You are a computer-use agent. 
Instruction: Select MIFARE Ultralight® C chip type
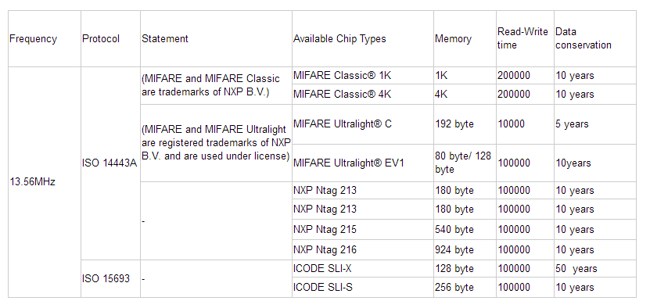pos(363,124)
